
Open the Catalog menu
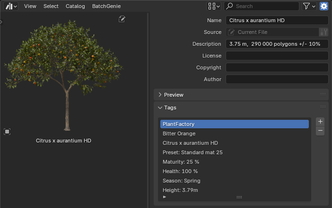point(75,6)
